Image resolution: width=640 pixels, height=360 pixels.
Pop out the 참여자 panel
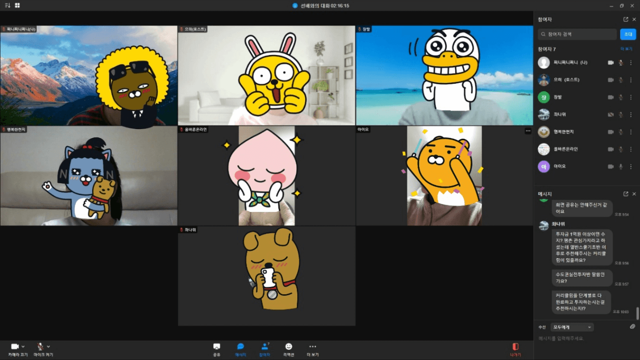[626, 19]
